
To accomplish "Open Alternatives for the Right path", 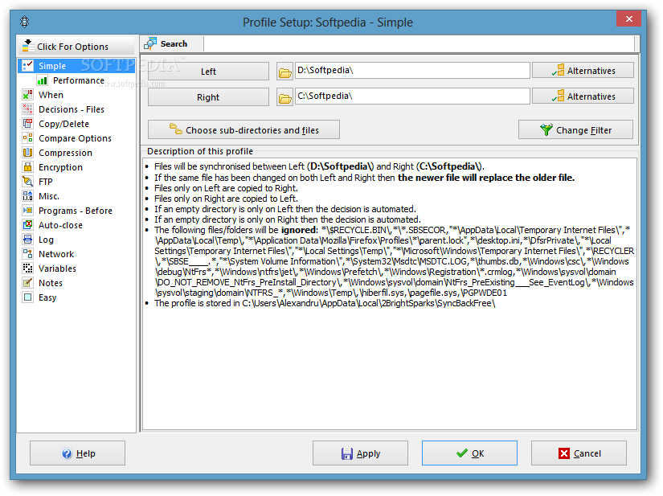I will (583, 96).
